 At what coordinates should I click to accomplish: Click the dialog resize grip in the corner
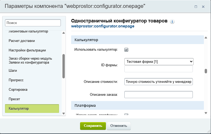[x=208, y=131]
